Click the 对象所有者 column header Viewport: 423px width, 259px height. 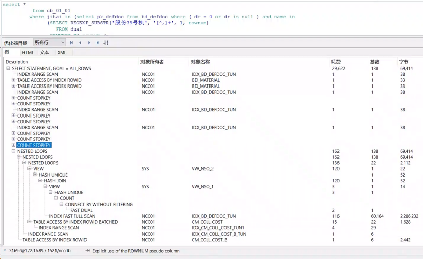152,62
